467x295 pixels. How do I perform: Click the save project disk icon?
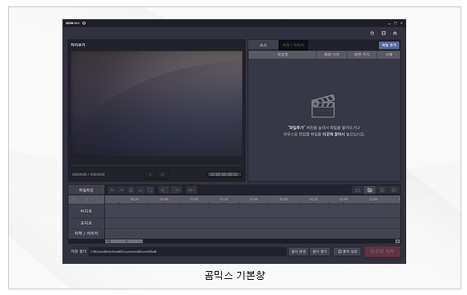382,190
